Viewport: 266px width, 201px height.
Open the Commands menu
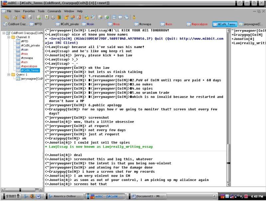click(x=54, y=11)
